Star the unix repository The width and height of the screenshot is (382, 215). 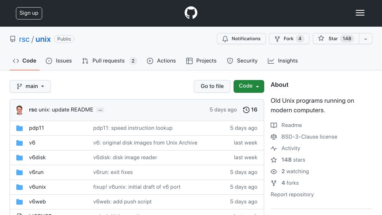(x=336, y=39)
